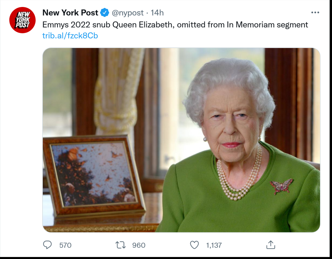Click the blue verified badge
332x259 pixels.
[105, 13]
